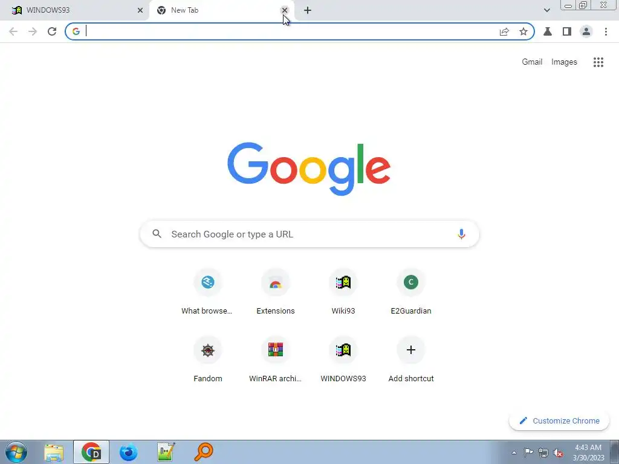Bookmark this tab with the star
Image resolution: width=619 pixels, height=464 pixels.
tap(523, 31)
